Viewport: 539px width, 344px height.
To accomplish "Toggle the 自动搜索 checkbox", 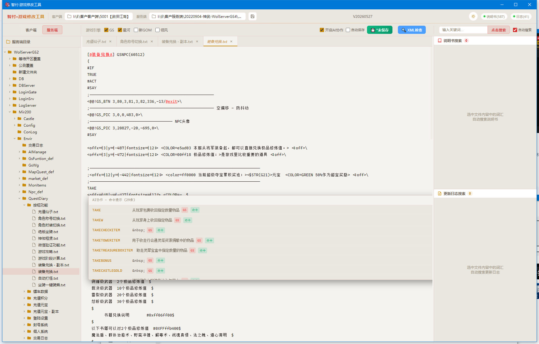I will 515,30.
